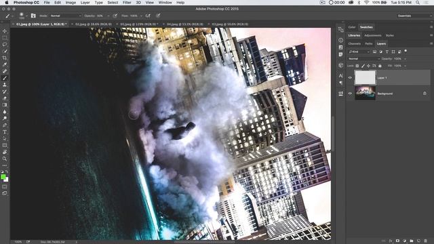Toggle Quick Mask mode in the toolbox
Image resolution: width=434 pixels, height=244 pixels.
[5, 187]
